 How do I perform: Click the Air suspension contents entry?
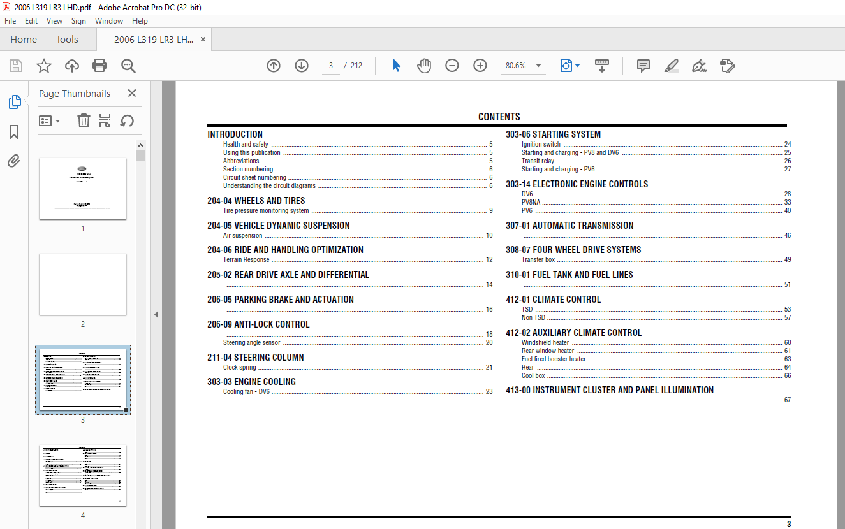(242, 236)
